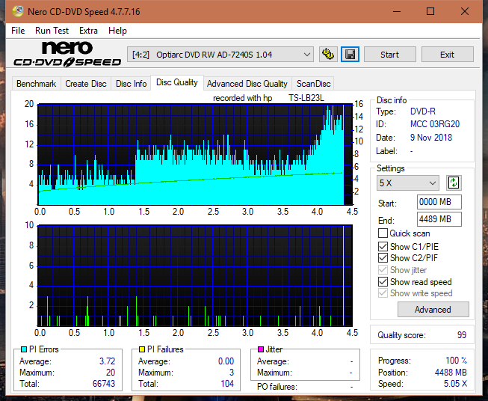
Task: Click the yellow PI Failures color swatch
Action: 142,349
